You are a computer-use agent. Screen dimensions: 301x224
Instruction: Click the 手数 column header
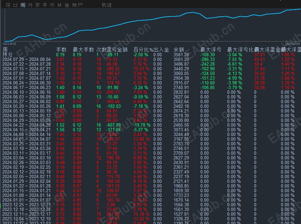[x=61, y=50]
